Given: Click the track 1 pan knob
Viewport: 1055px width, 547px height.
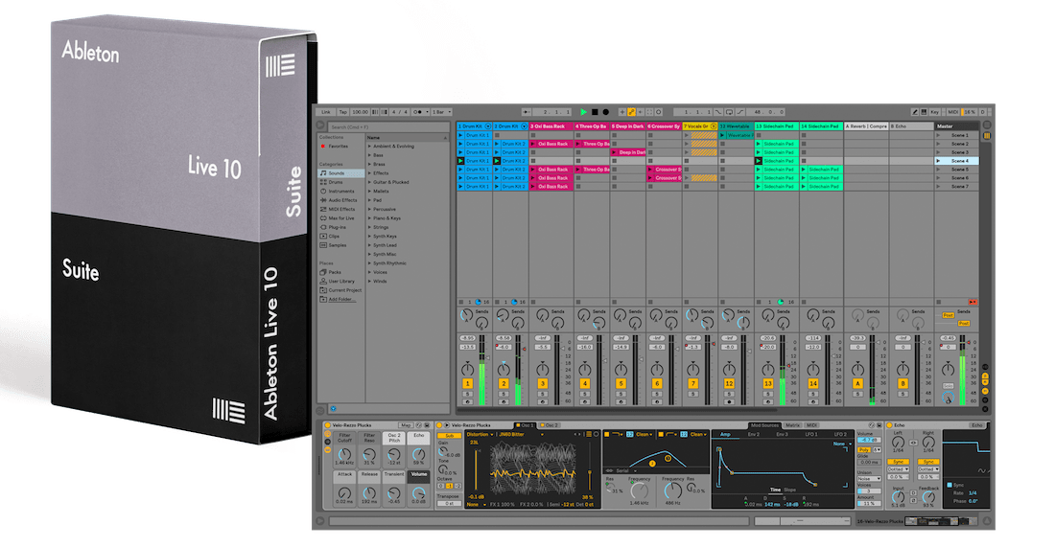Looking at the screenshot, I should coord(468,369).
